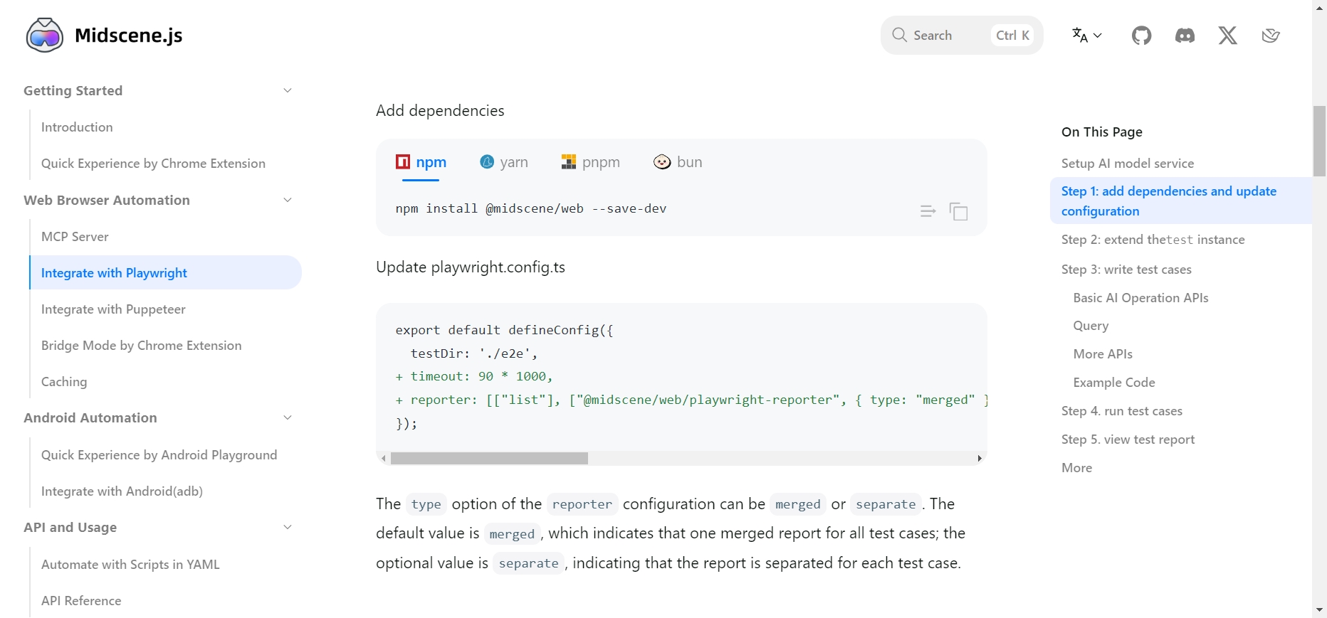Click the page scroll-down arrow

1319,610
